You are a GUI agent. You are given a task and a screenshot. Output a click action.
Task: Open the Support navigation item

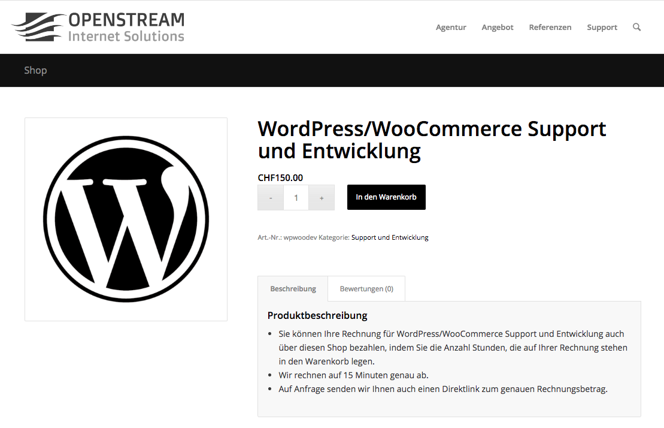(602, 27)
